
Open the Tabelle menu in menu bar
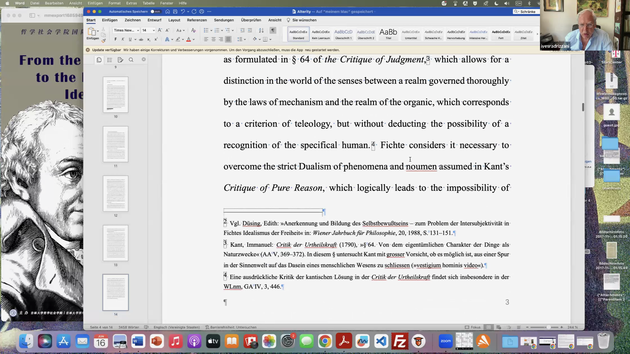point(148,3)
